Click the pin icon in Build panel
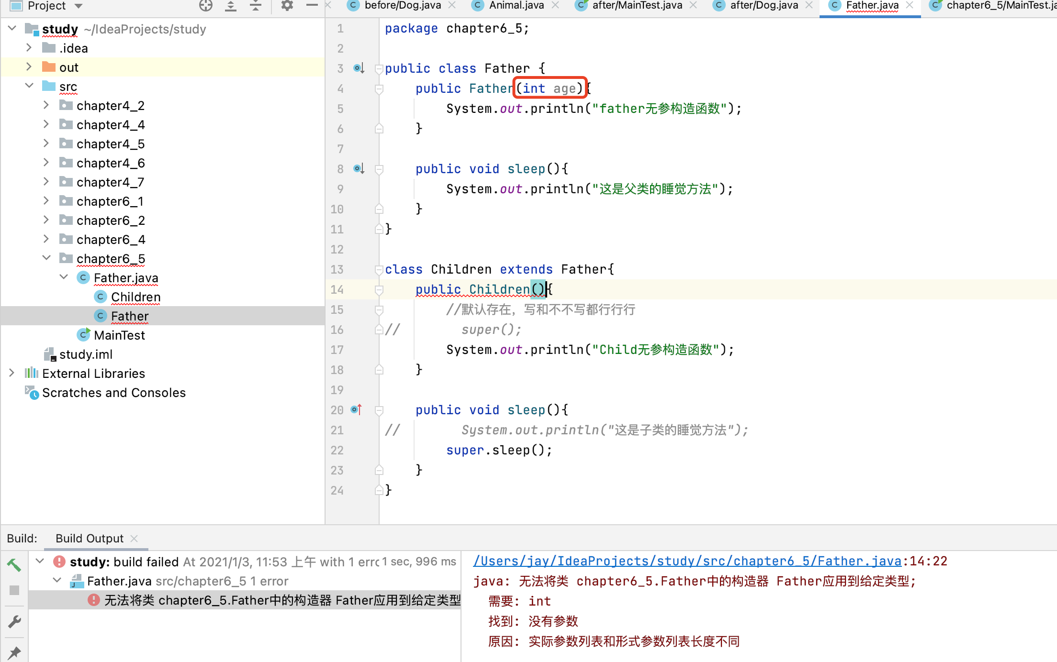The image size is (1057, 662). 14,652
